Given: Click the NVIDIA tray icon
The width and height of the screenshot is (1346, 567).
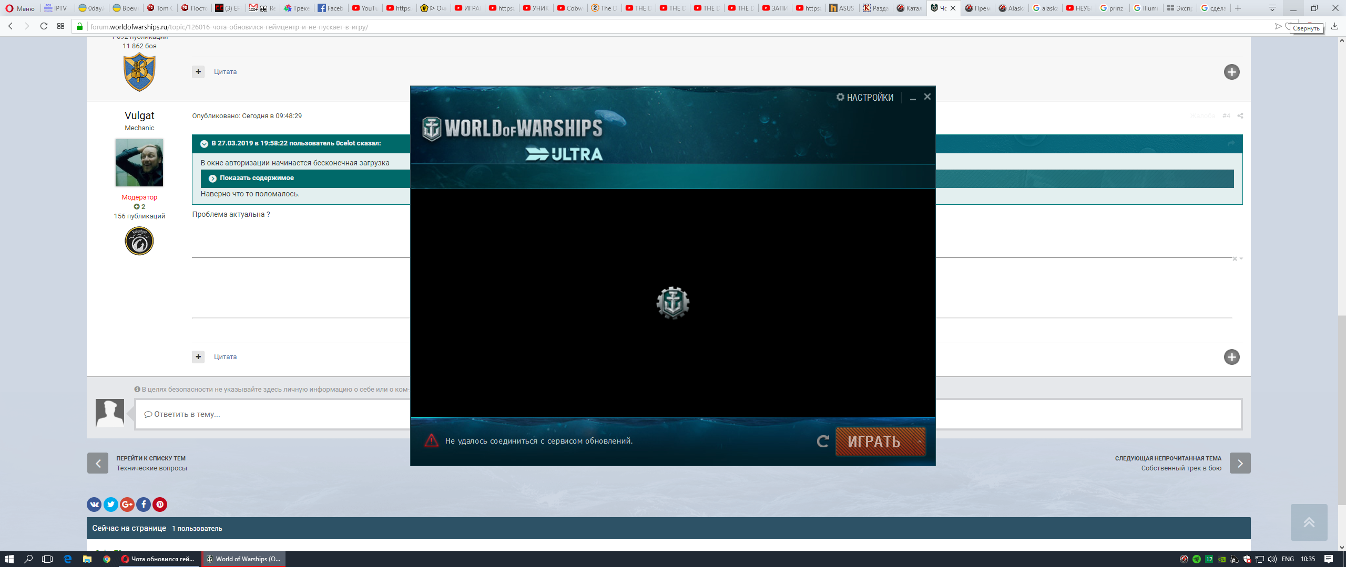Looking at the screenshot, I should (x=1222, y=559).
